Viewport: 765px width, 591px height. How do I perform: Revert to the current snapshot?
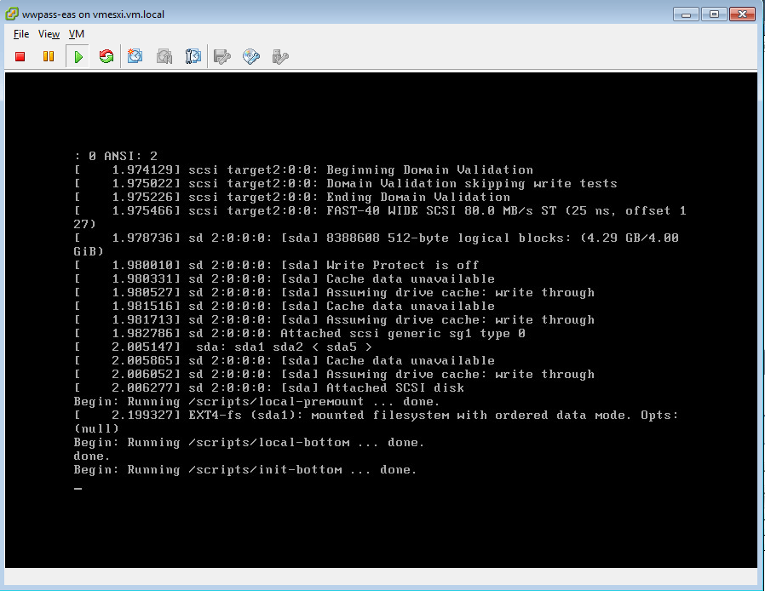pos(164,55)
